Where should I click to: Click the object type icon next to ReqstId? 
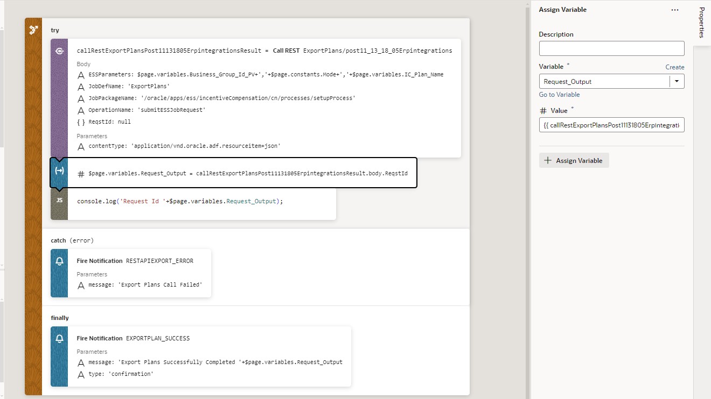coord(81,122)
